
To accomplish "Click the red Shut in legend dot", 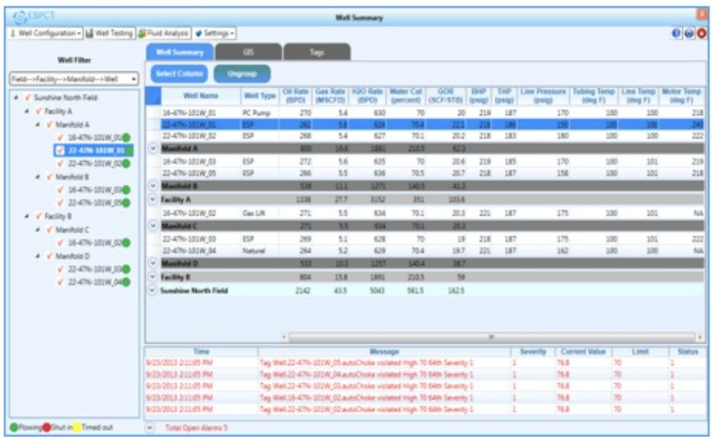I will click(x=46, y=427).
